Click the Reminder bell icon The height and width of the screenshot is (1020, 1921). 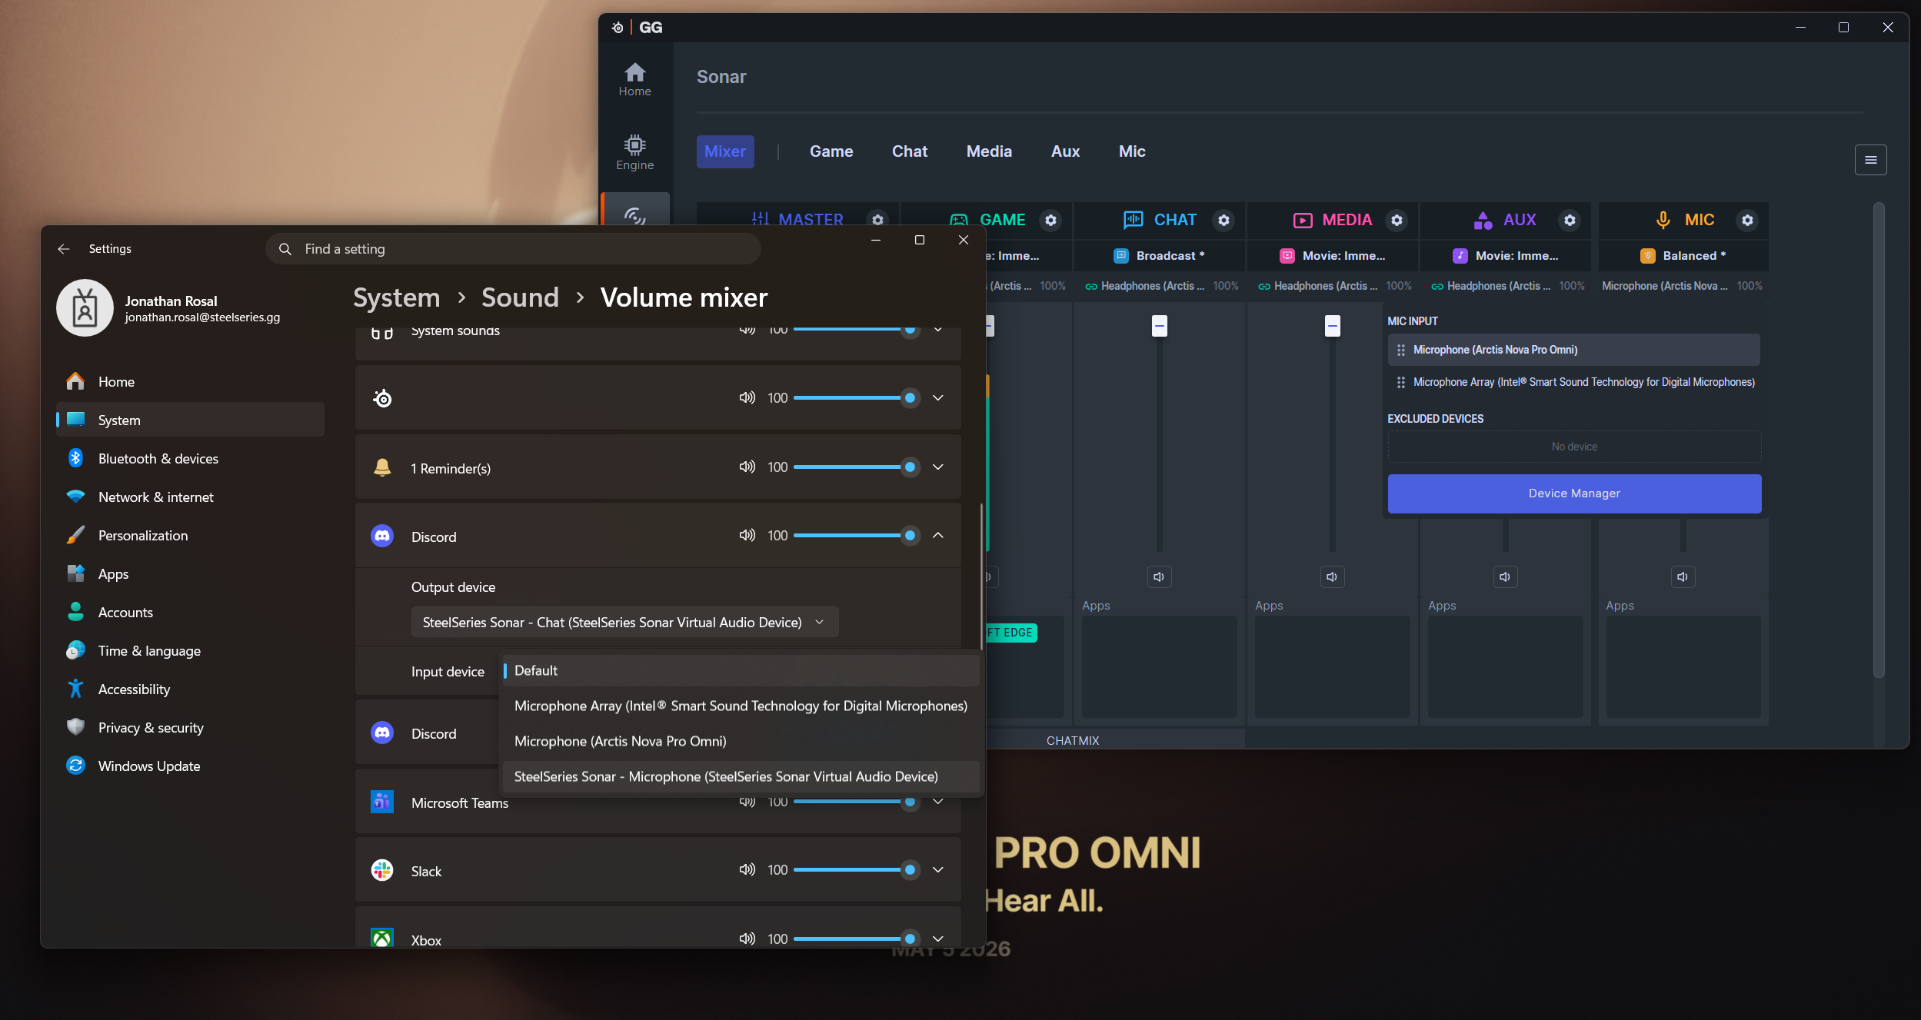(382, 467)
